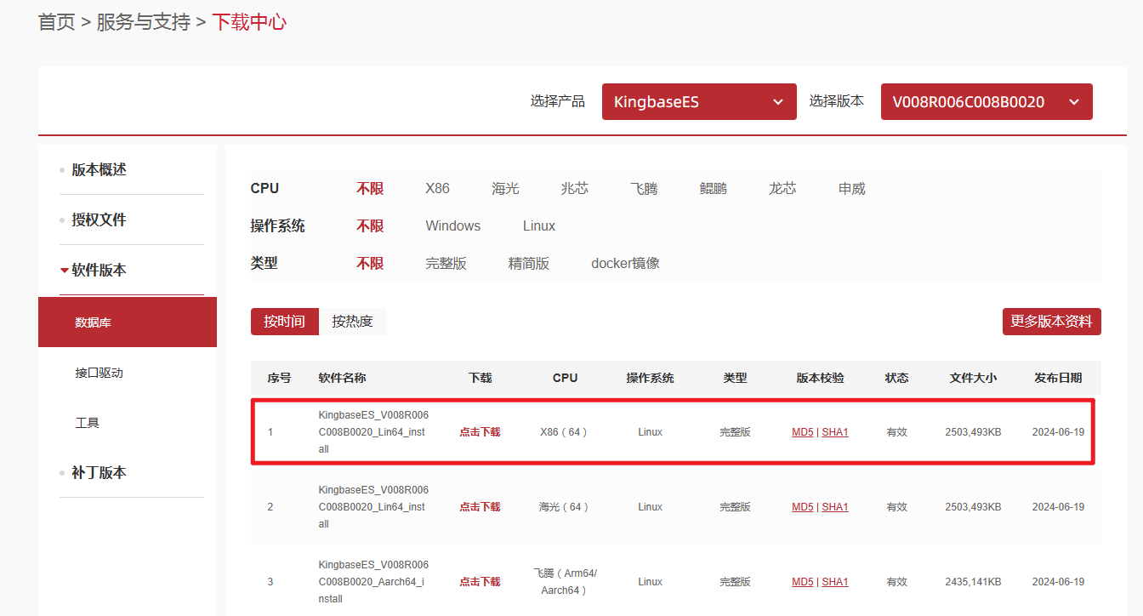Viewport: 1143px width, 616px height.
Task: Select 接口驱动 in the sidebar
Action: pos(100,373)
